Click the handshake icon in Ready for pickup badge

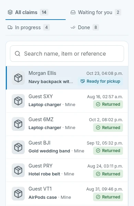tap(82, 81)
